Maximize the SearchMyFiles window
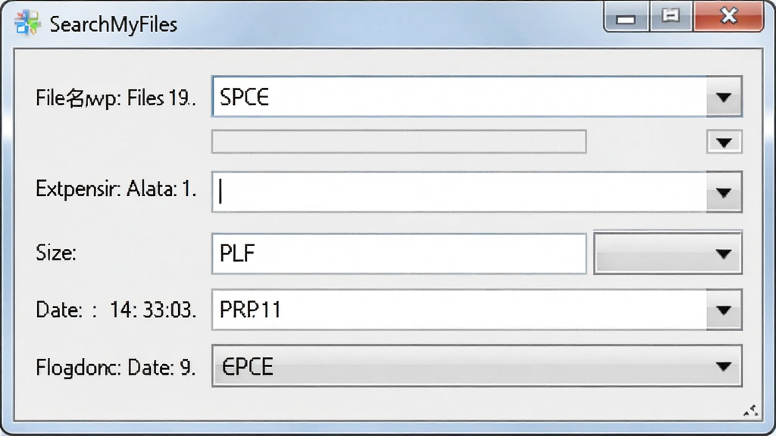 tap(671, 17)
